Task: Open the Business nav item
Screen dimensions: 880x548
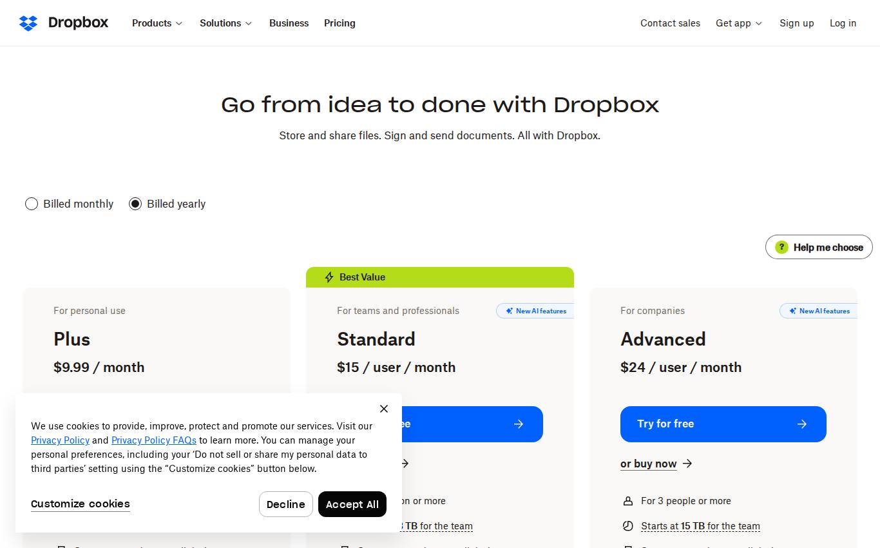Action: pos(289,23)
